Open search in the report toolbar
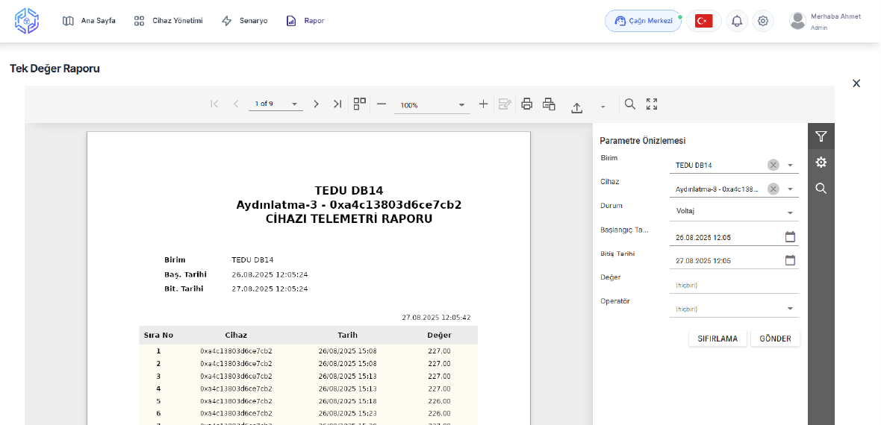The image size is (881, 425). [x=630, y=104]
